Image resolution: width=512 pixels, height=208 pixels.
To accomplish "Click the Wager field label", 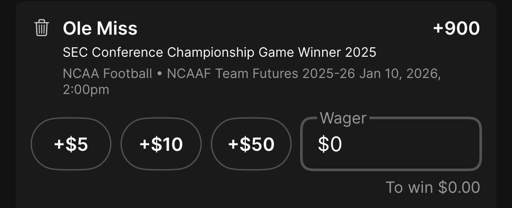I will pyautogui.click(x=343, y=118).
